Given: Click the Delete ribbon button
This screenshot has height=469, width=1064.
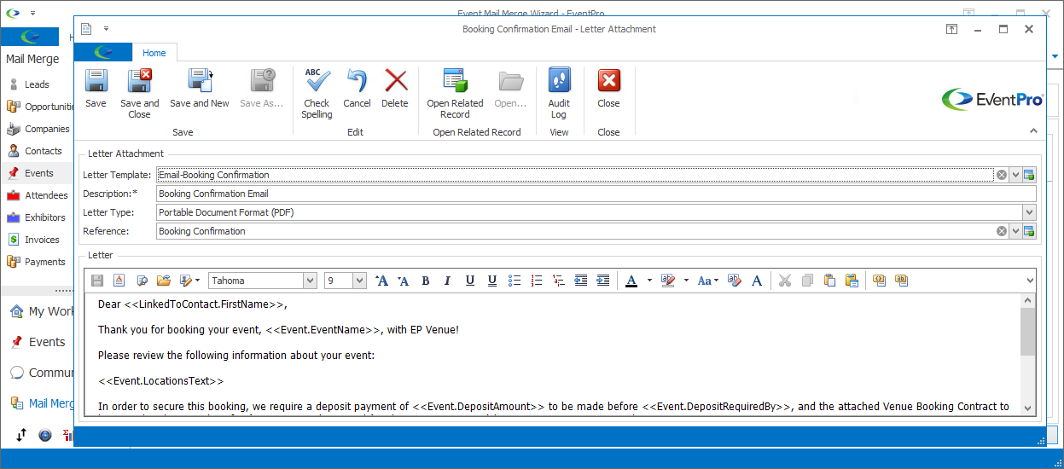Looking at the screenshot, I should tap(395, 89).
